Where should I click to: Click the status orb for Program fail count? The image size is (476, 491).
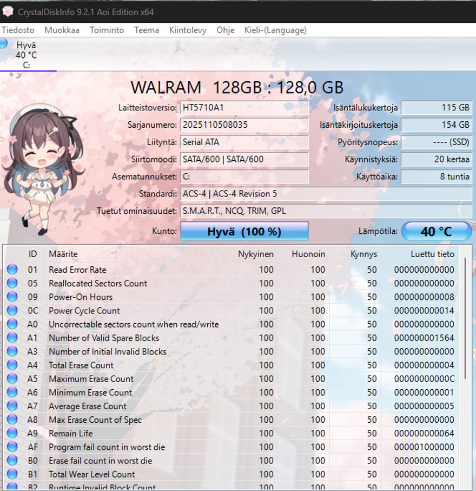(x=12, y=447)
